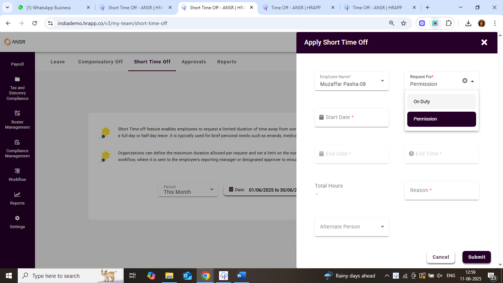Bookmark this page with star icon
Viewport: 503px width, 283px height.
coord(404,23)
